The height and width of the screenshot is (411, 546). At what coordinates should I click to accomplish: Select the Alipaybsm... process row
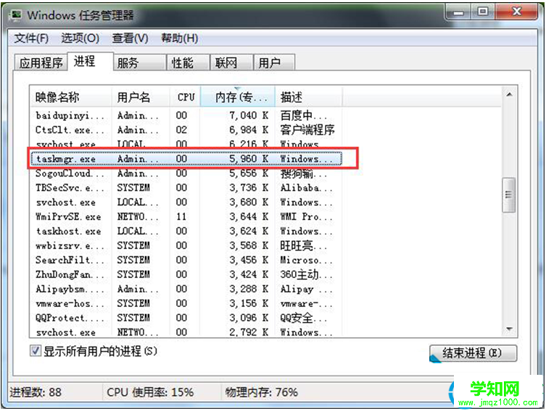pos(186,289)
